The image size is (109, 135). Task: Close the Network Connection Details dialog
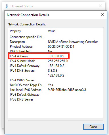102,15
